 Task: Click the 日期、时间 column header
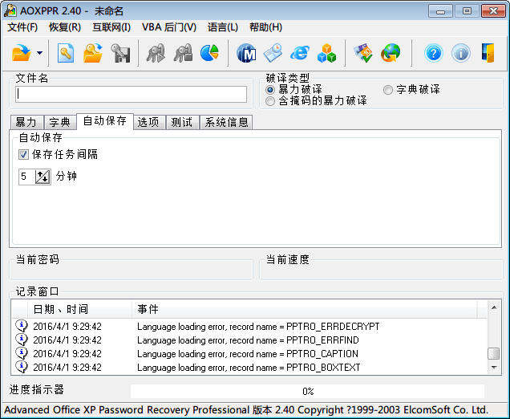tap(80, 309)
